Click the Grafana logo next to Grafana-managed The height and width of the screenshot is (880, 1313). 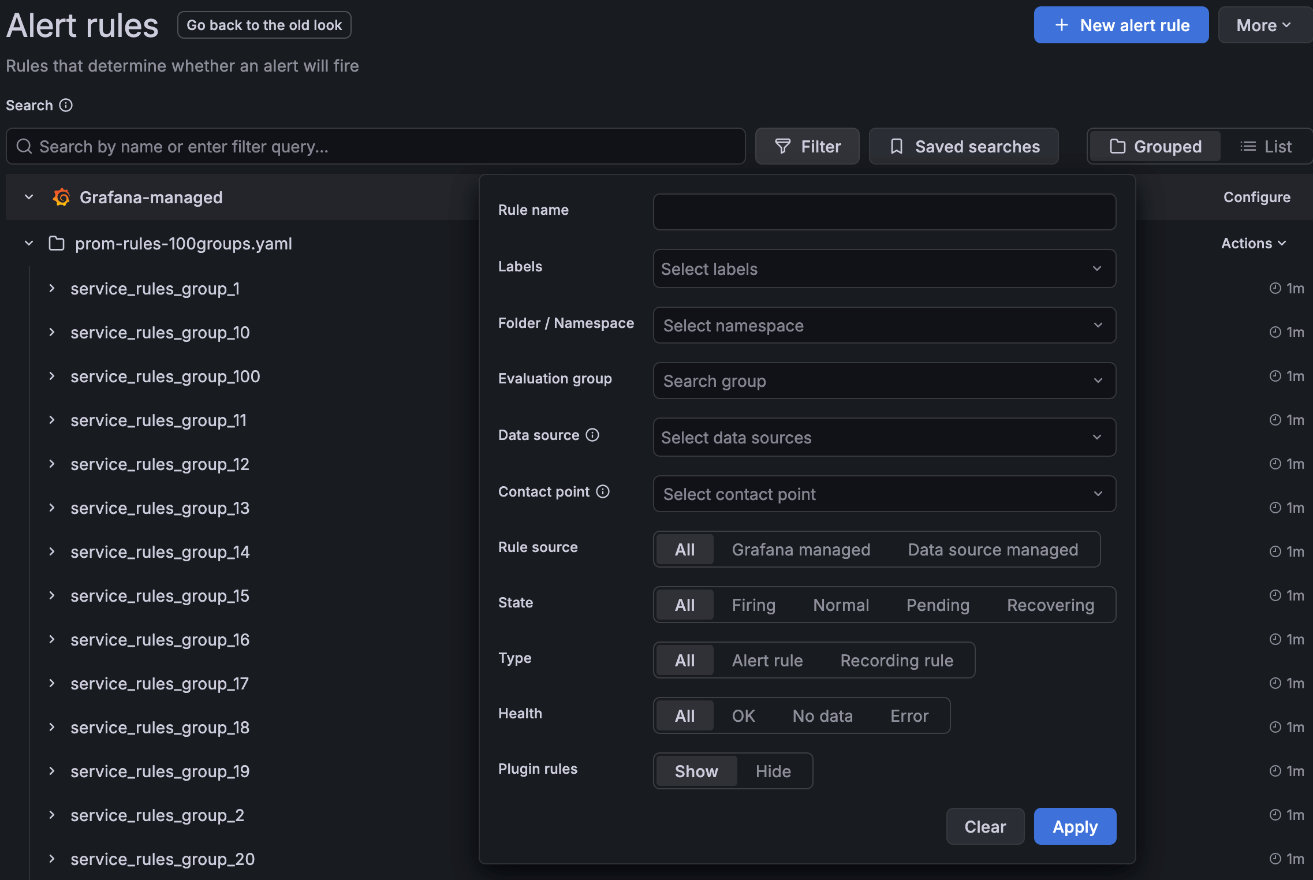pyautogui.click(x=61, y=197)
